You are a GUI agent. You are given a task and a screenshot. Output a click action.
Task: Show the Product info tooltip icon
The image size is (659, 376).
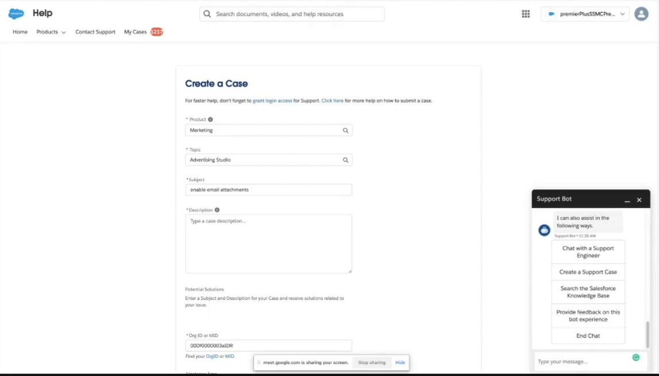click(211, 119)
